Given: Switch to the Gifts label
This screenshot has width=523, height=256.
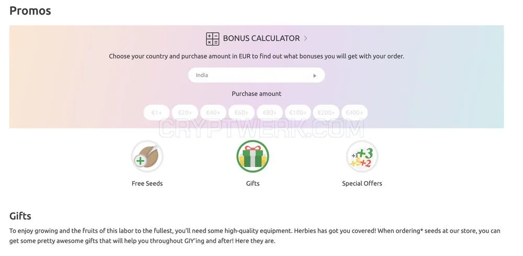Looking at the screenshot, I should [253, 183].
